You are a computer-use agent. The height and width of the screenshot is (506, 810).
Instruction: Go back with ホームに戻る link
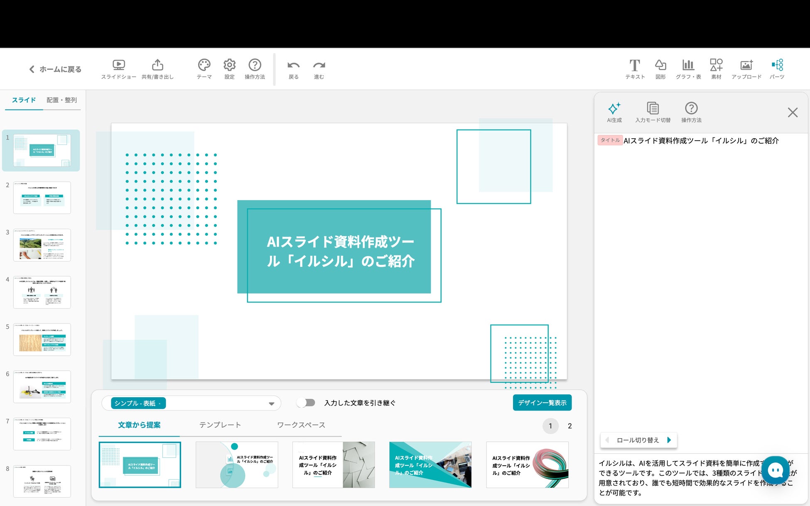coord(55,69)
